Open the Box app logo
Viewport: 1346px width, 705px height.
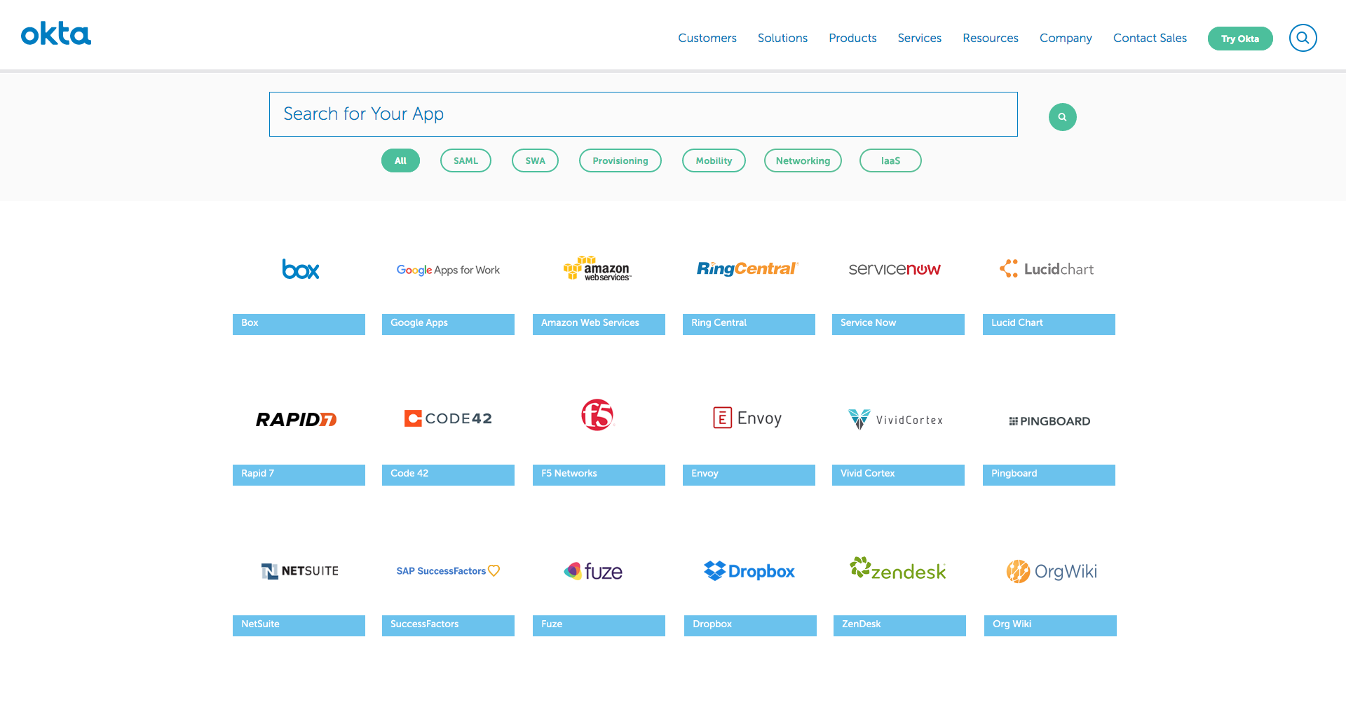(300, 269)
